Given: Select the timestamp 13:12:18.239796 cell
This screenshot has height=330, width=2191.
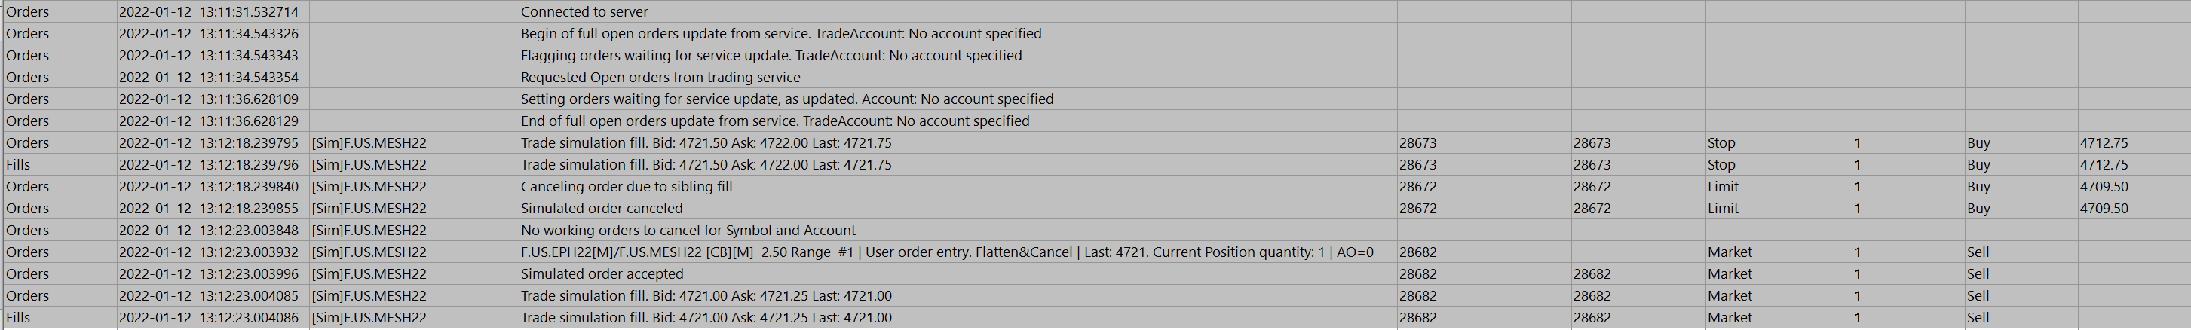Looking at the screenshot, I should 208,165.
